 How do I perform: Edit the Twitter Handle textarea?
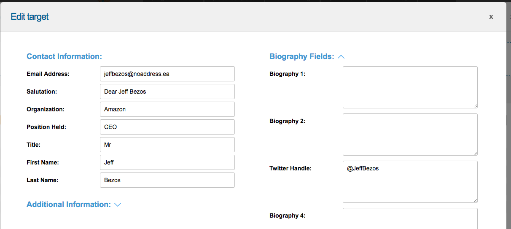[410, 182]
